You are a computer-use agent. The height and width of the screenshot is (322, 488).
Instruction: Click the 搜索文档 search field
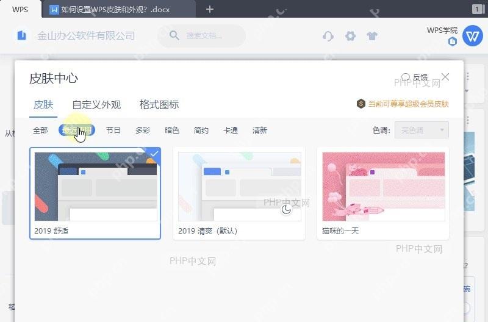pyautogui.click(x=202, y=36)
